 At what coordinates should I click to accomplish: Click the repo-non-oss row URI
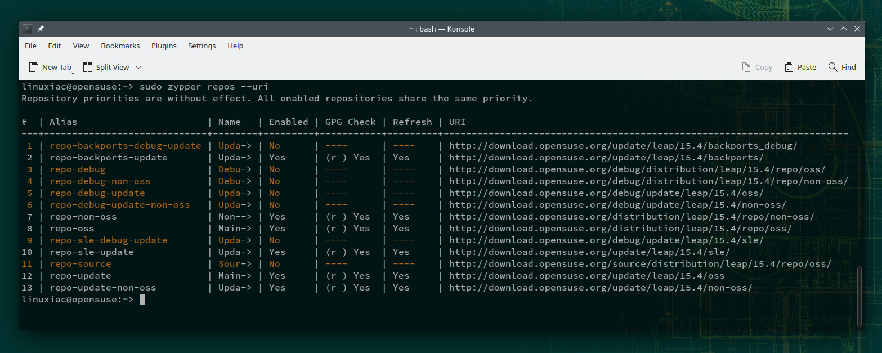tap(632, 216)
